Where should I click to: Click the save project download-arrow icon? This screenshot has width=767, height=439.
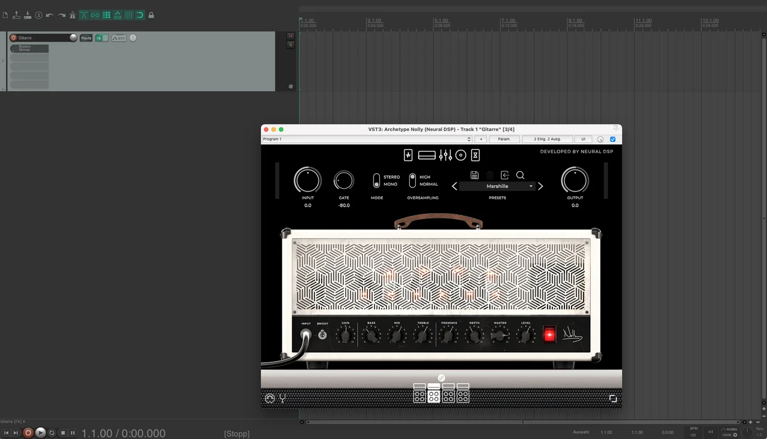click(x=28, y=15)
